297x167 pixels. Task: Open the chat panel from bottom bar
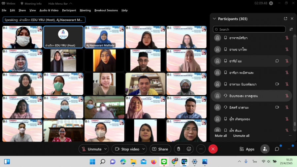point(277,149)
